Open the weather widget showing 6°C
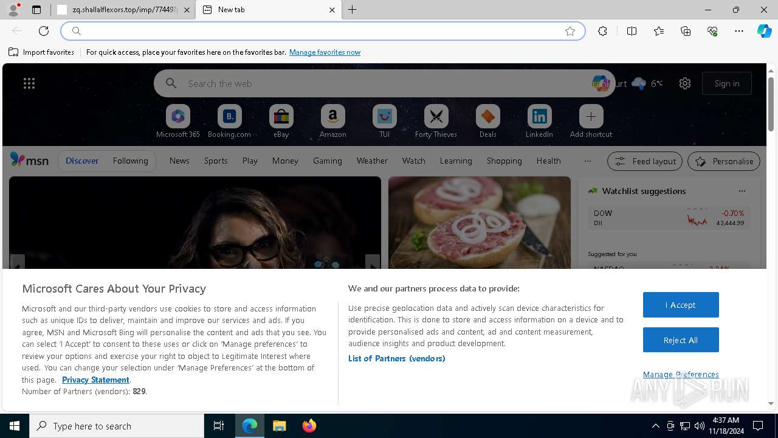Screen dimensions: 778x438 [x=647, y=83]
